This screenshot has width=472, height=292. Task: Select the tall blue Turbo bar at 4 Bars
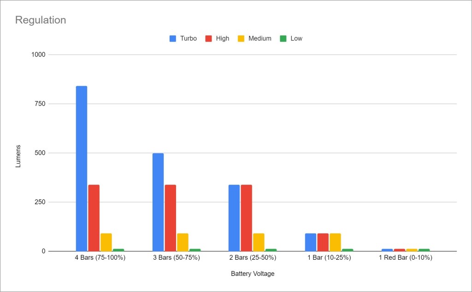tap(82, 168)
